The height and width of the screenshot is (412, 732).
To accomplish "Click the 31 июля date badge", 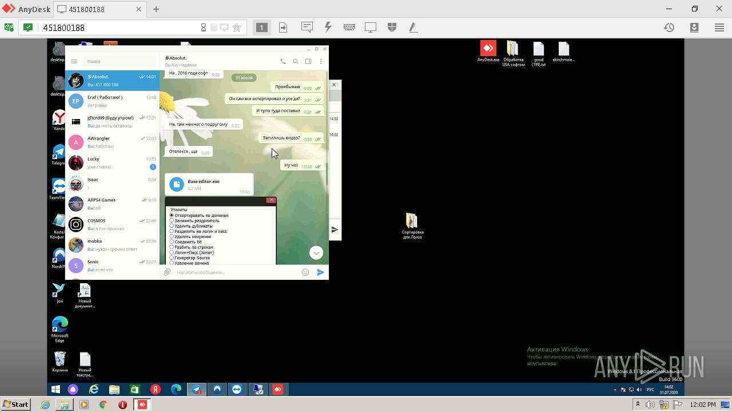I will pyautogui.click(x=244, y=78).
